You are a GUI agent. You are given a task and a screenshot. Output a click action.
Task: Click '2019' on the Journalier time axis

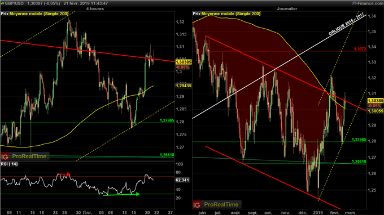coord(318,213)
